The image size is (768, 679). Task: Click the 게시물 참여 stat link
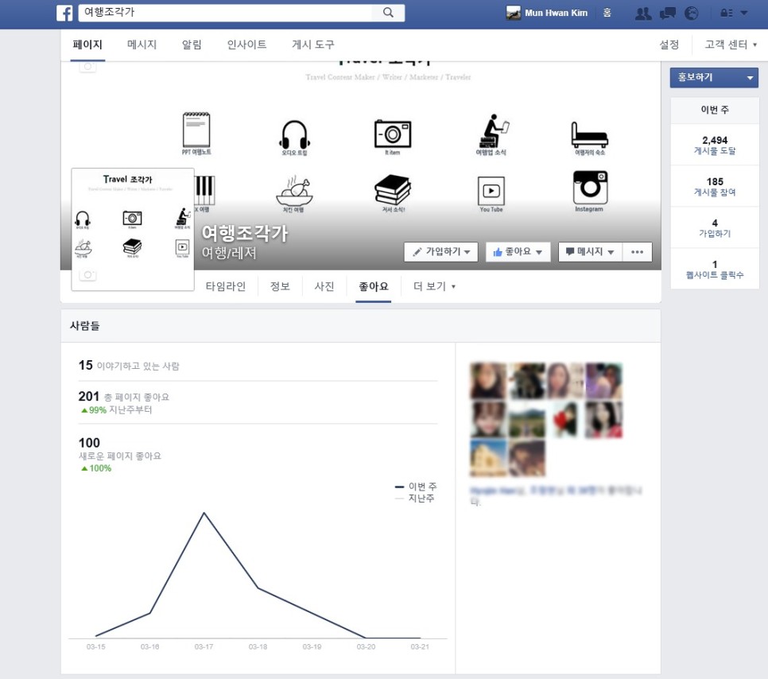(x=715, y=192)
